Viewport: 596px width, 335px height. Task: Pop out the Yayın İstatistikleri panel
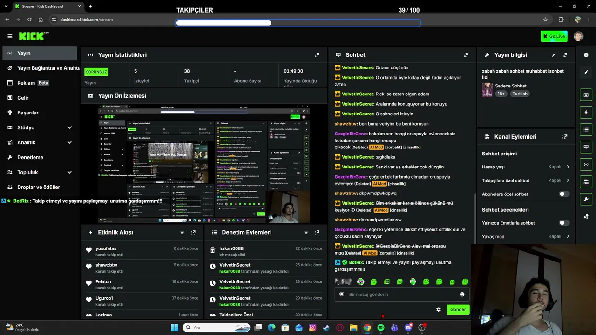317,55
